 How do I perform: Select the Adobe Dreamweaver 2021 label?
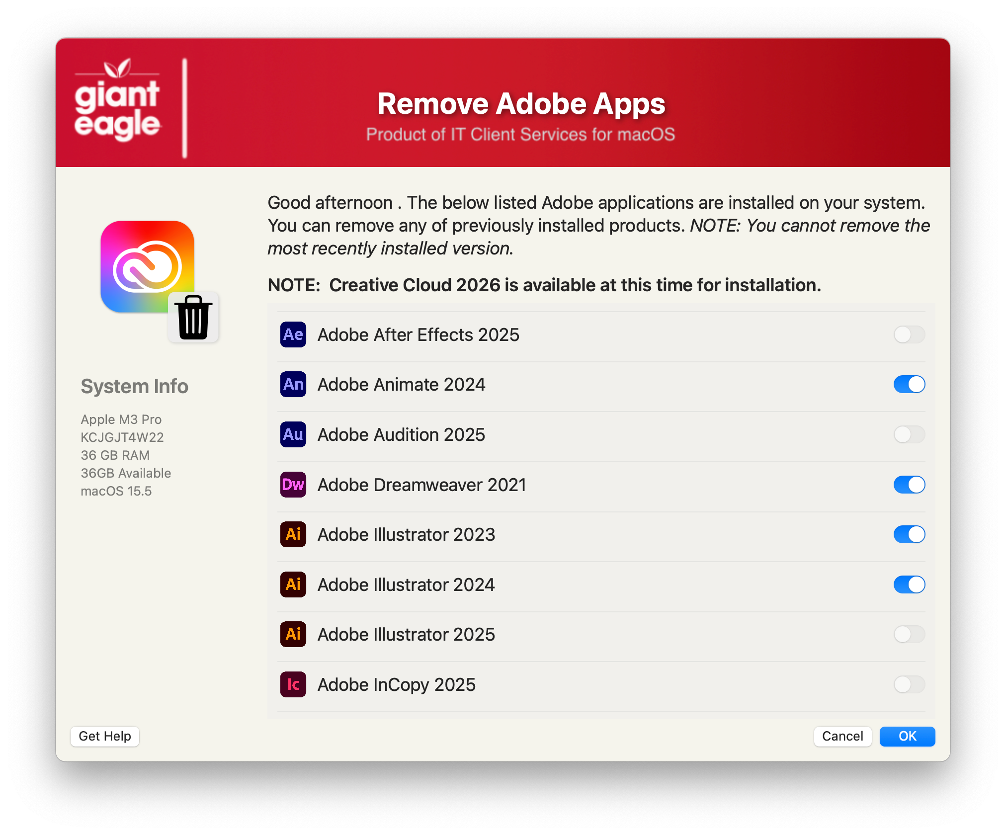click(422, 485)
